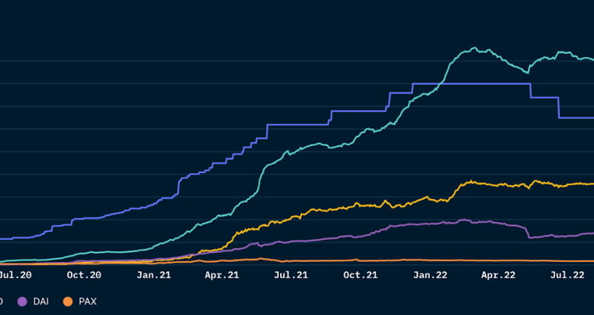The height and width of the screenshot is (315, 594).
Task: Click the Jul.21 x-axis label
Action: pos(290,274)
